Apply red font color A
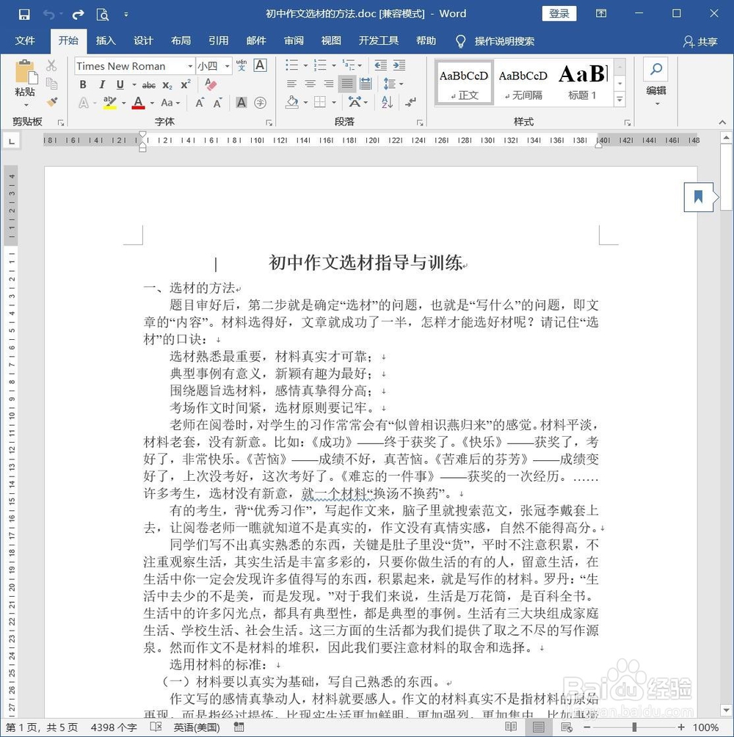 pyautogui.click(x=138, y=103)
